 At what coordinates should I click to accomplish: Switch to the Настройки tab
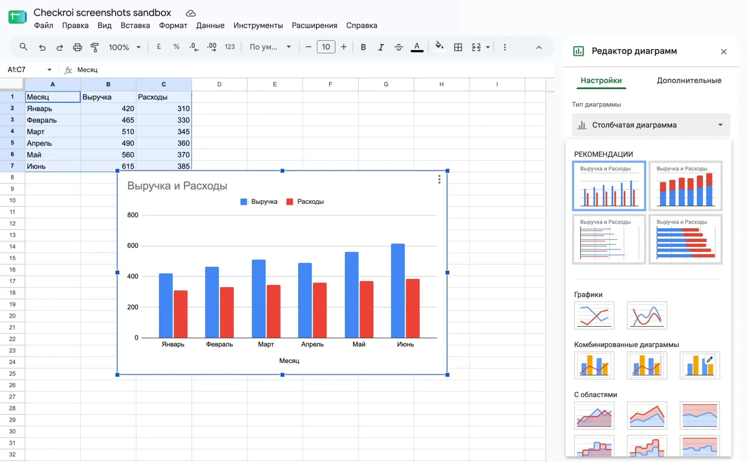tap(601, 80)
